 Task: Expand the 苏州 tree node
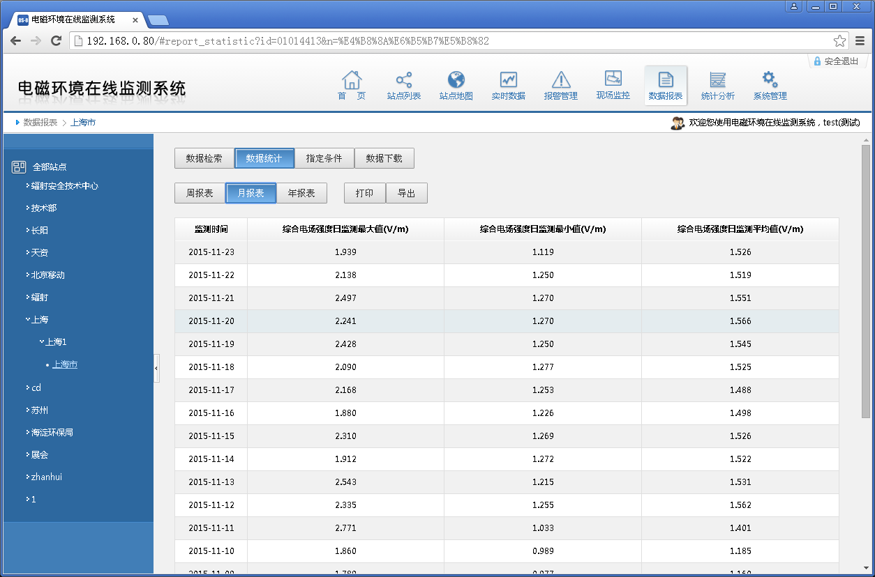[x=28, y=410]
